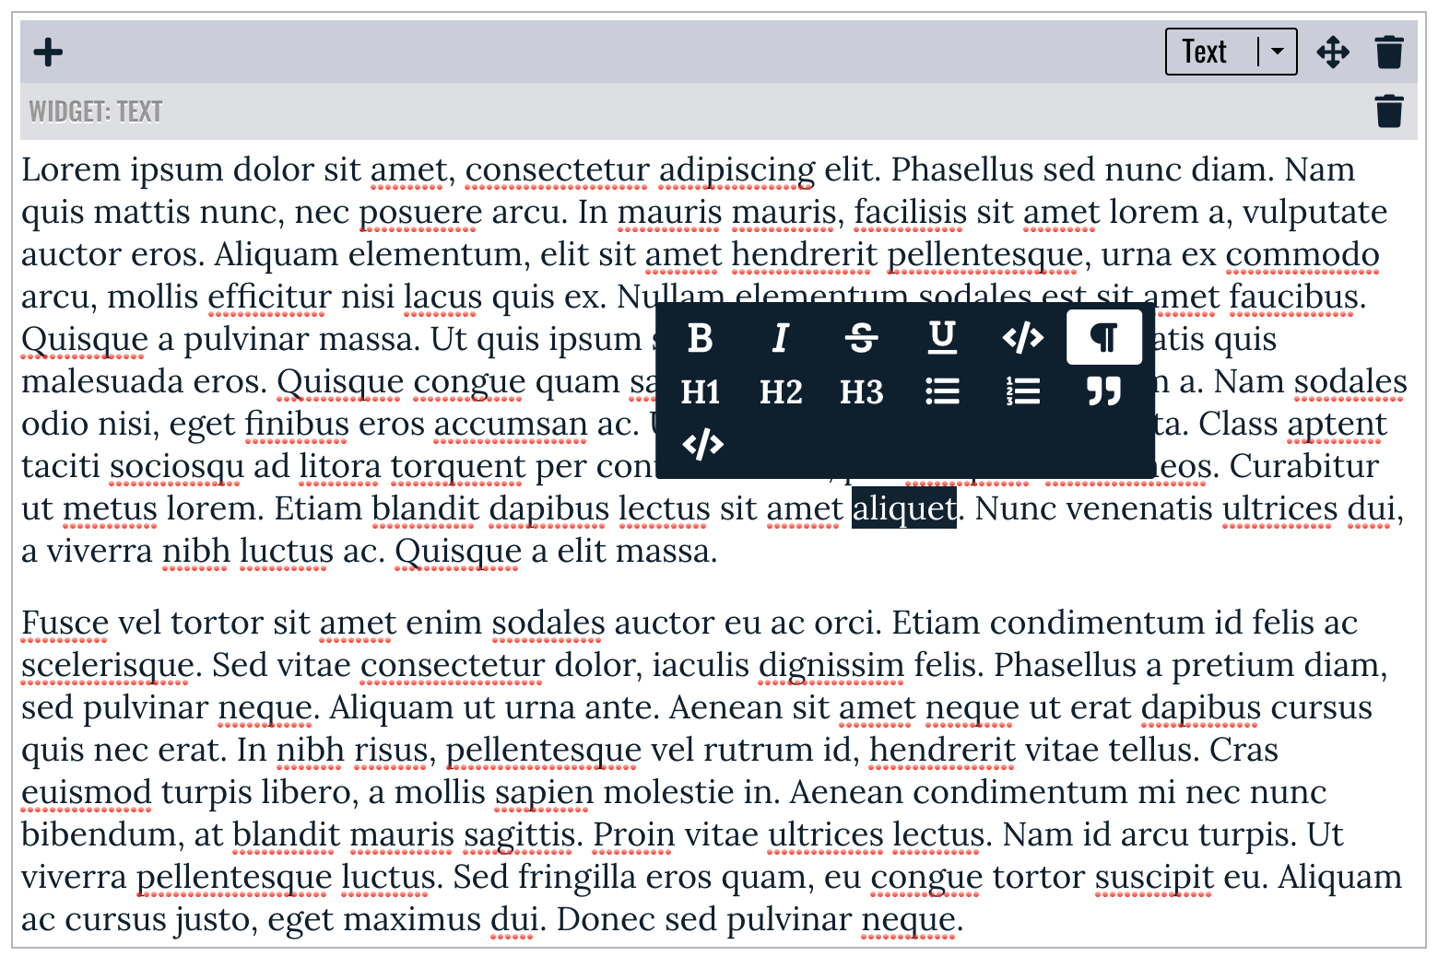This screenshot has height=956, width=1438.
Task: Click the highlighted word 'aliquet'
Action: [x=904, y=508]
